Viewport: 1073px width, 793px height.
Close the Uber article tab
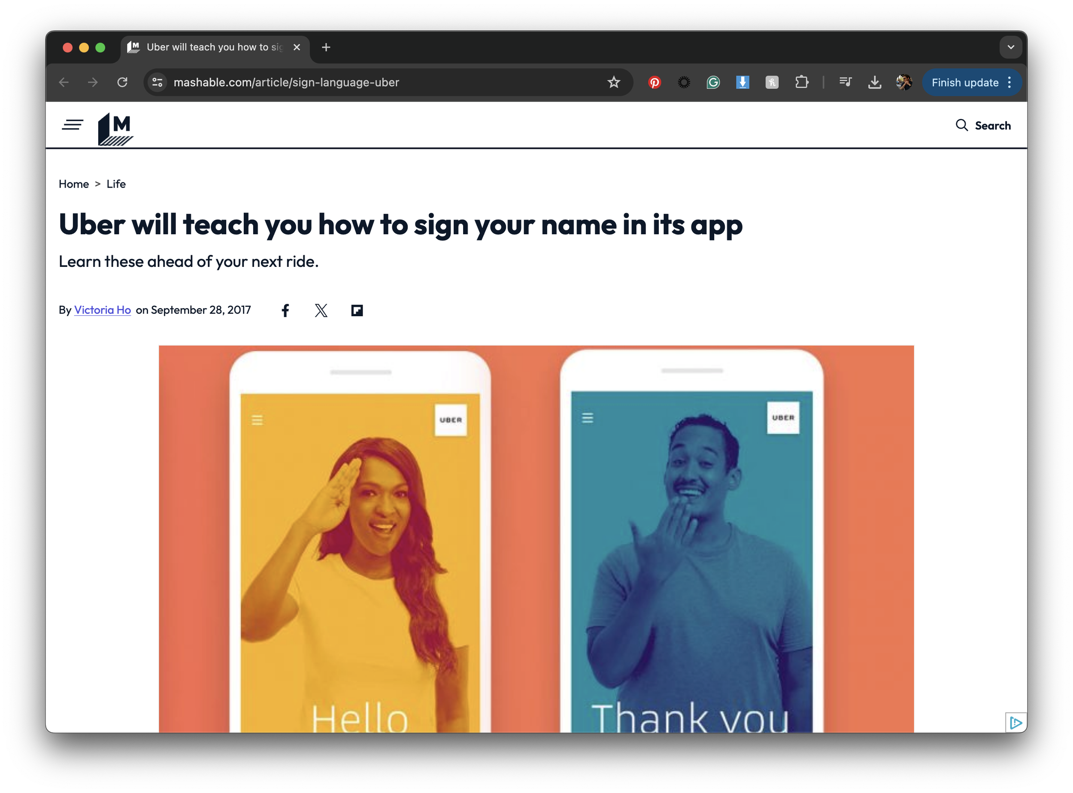pos(297,48)
